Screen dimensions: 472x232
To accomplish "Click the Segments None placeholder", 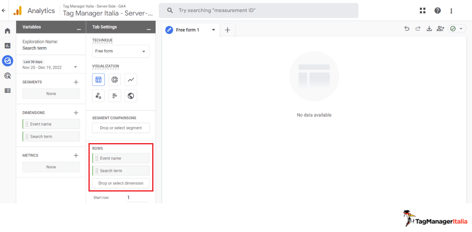I will [x=51, y=94].
